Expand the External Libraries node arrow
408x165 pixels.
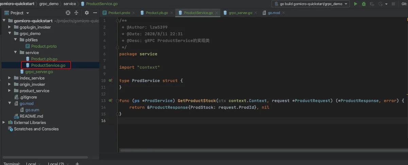[4, 122]
